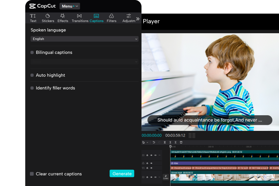This screenshot has height=186, width=279.
Task: Hide the Dinner.mp4 main track
Action: pyautogui.click(x=151, y=177)
